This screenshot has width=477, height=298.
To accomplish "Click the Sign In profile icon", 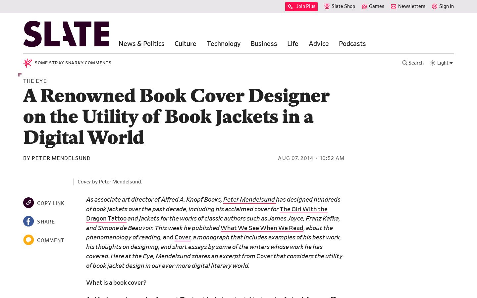I will pyautogui.click(x=435, y=6).
